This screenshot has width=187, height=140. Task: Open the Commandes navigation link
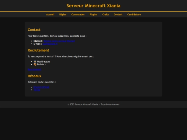78,15
